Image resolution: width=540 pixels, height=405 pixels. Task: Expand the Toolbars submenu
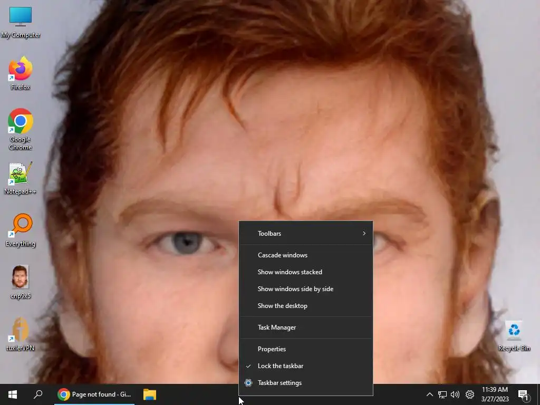306,234
